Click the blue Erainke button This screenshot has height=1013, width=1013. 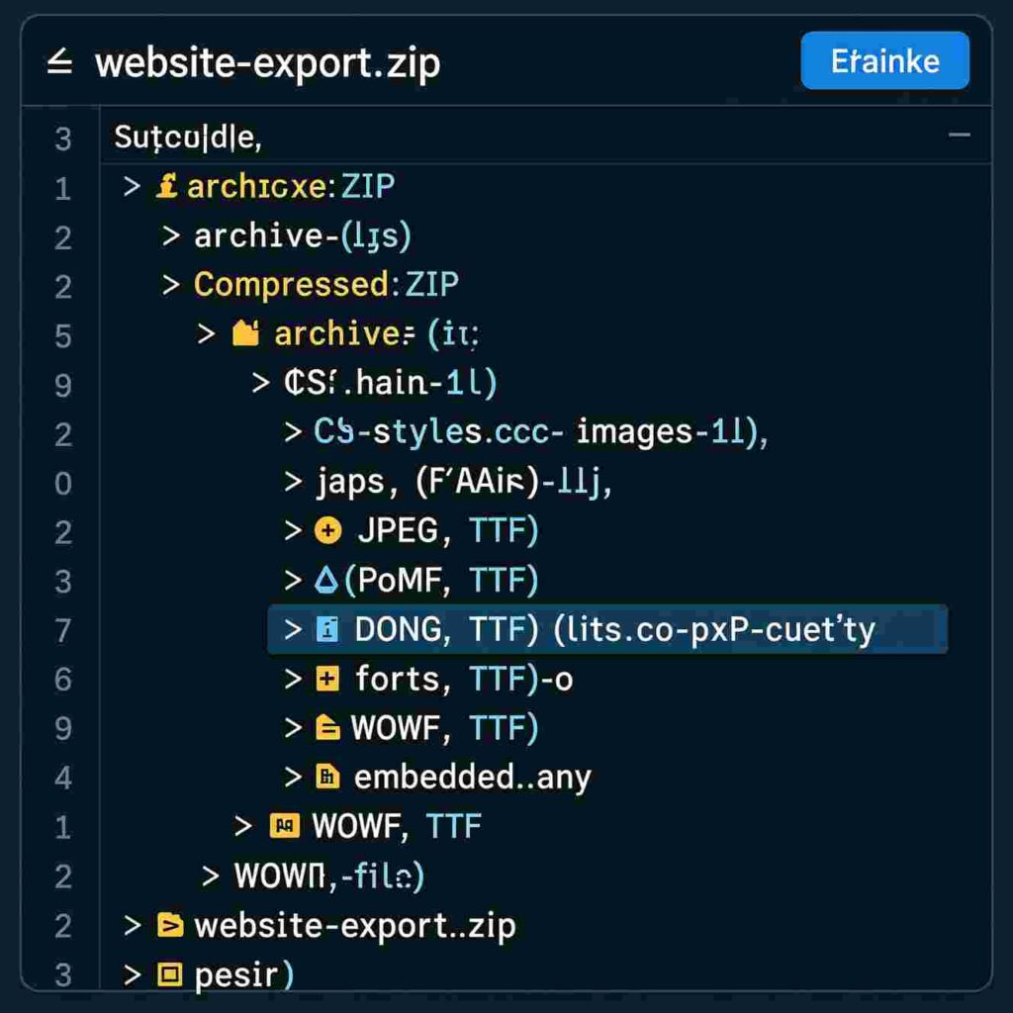click(x=884, y=61)
